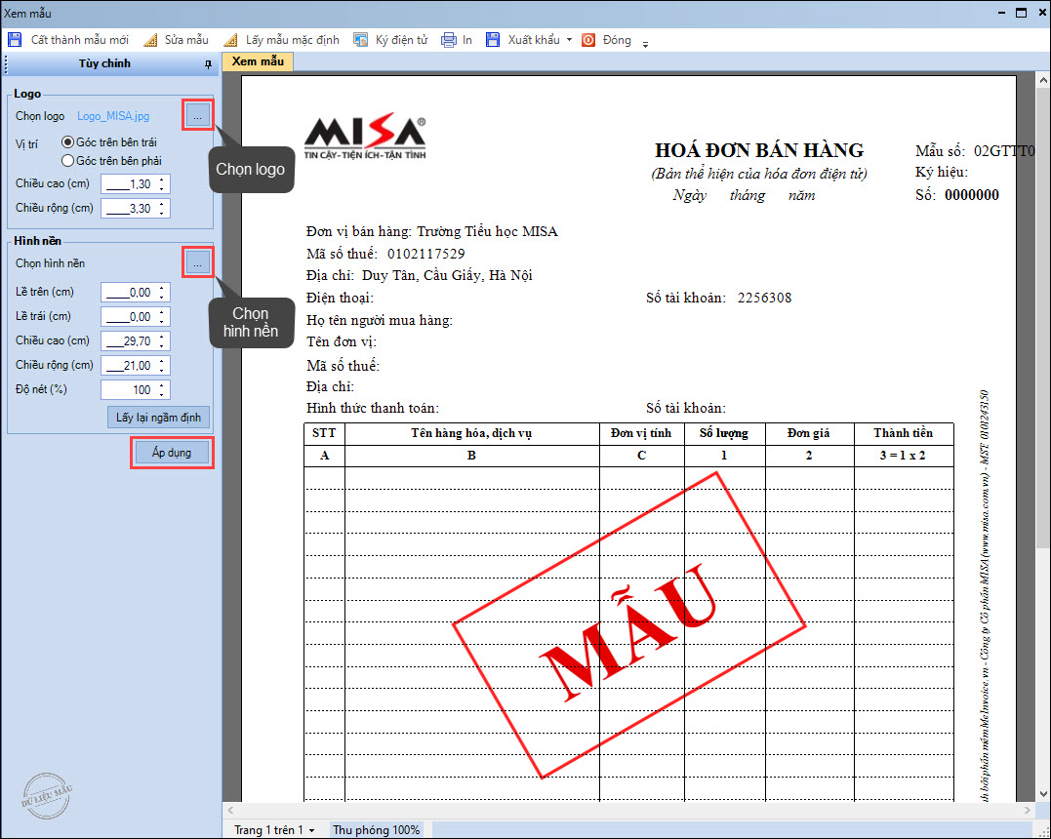Open 'Sửa mẫu' to edit the template
Viewport: 1051px width, 839px height.
point(177,40)
